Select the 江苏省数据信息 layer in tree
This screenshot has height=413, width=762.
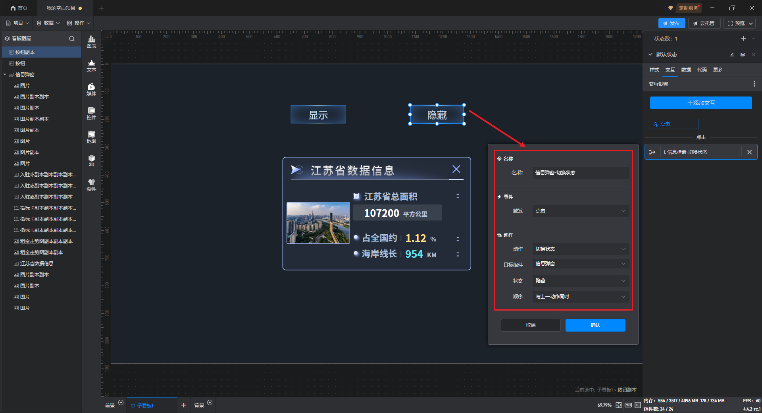point(37,264)
